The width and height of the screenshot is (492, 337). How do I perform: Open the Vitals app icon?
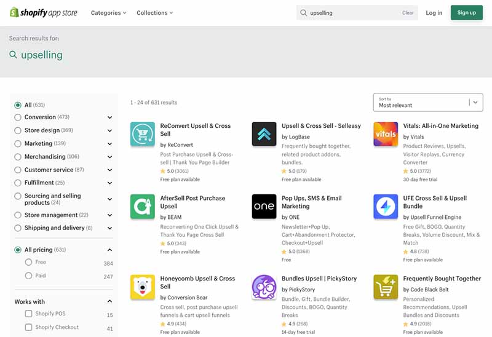(386, 134)
